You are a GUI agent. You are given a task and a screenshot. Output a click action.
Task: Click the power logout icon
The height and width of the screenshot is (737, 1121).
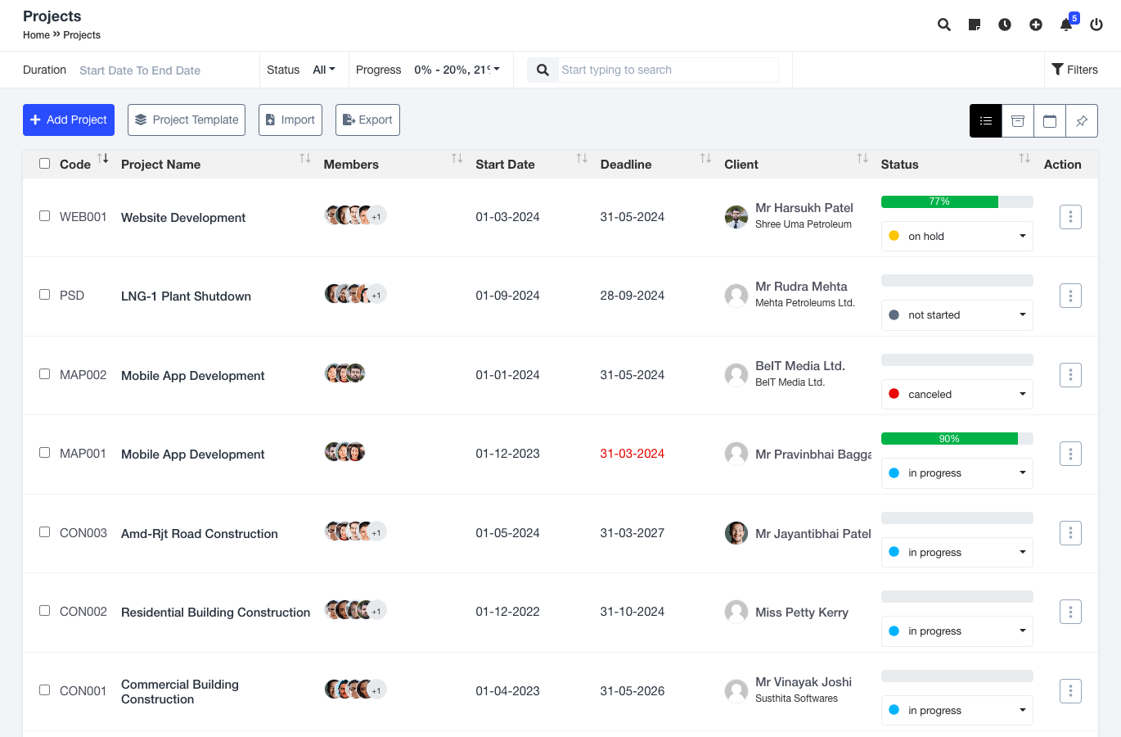(1096, 25)
